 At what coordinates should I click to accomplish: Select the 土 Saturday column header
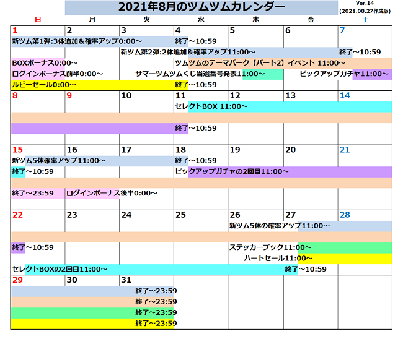point(365,20)
